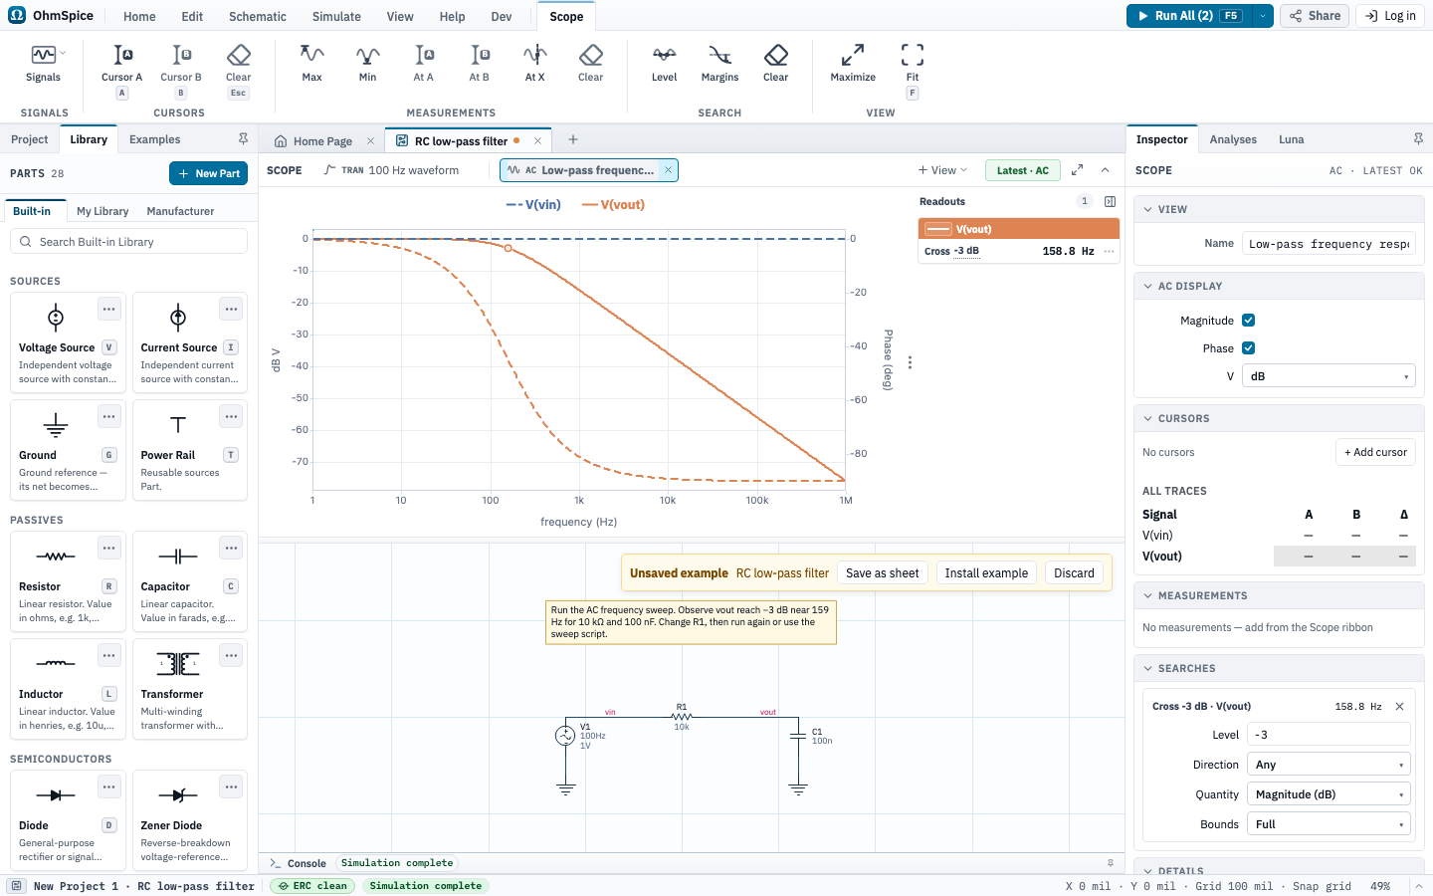Viewport: 1433px width, 896px height.
Task: Click the Level input field showing -3
Action: 1329,735
